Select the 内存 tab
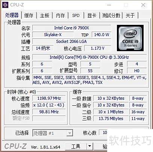Viewport: 153px width, 152px height. [61, 15]
